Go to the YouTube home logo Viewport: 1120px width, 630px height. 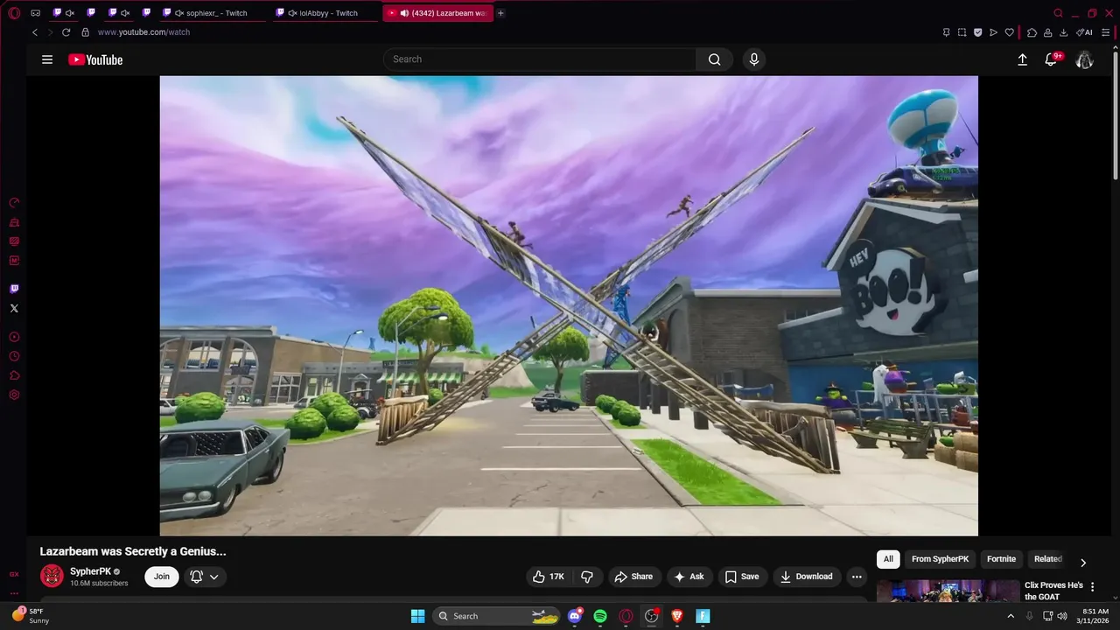pos(95,59)
